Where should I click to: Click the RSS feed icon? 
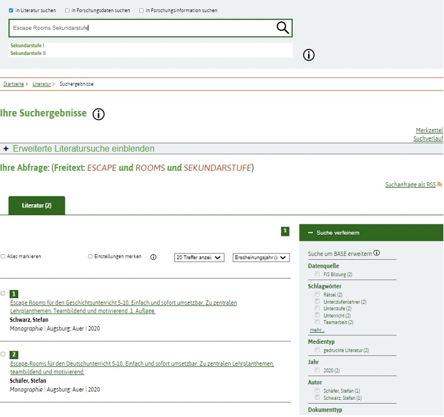(x=439, y=184)
